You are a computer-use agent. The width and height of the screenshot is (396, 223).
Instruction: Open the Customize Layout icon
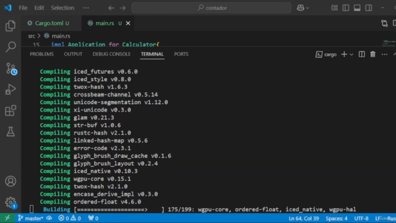coord(334,8)
